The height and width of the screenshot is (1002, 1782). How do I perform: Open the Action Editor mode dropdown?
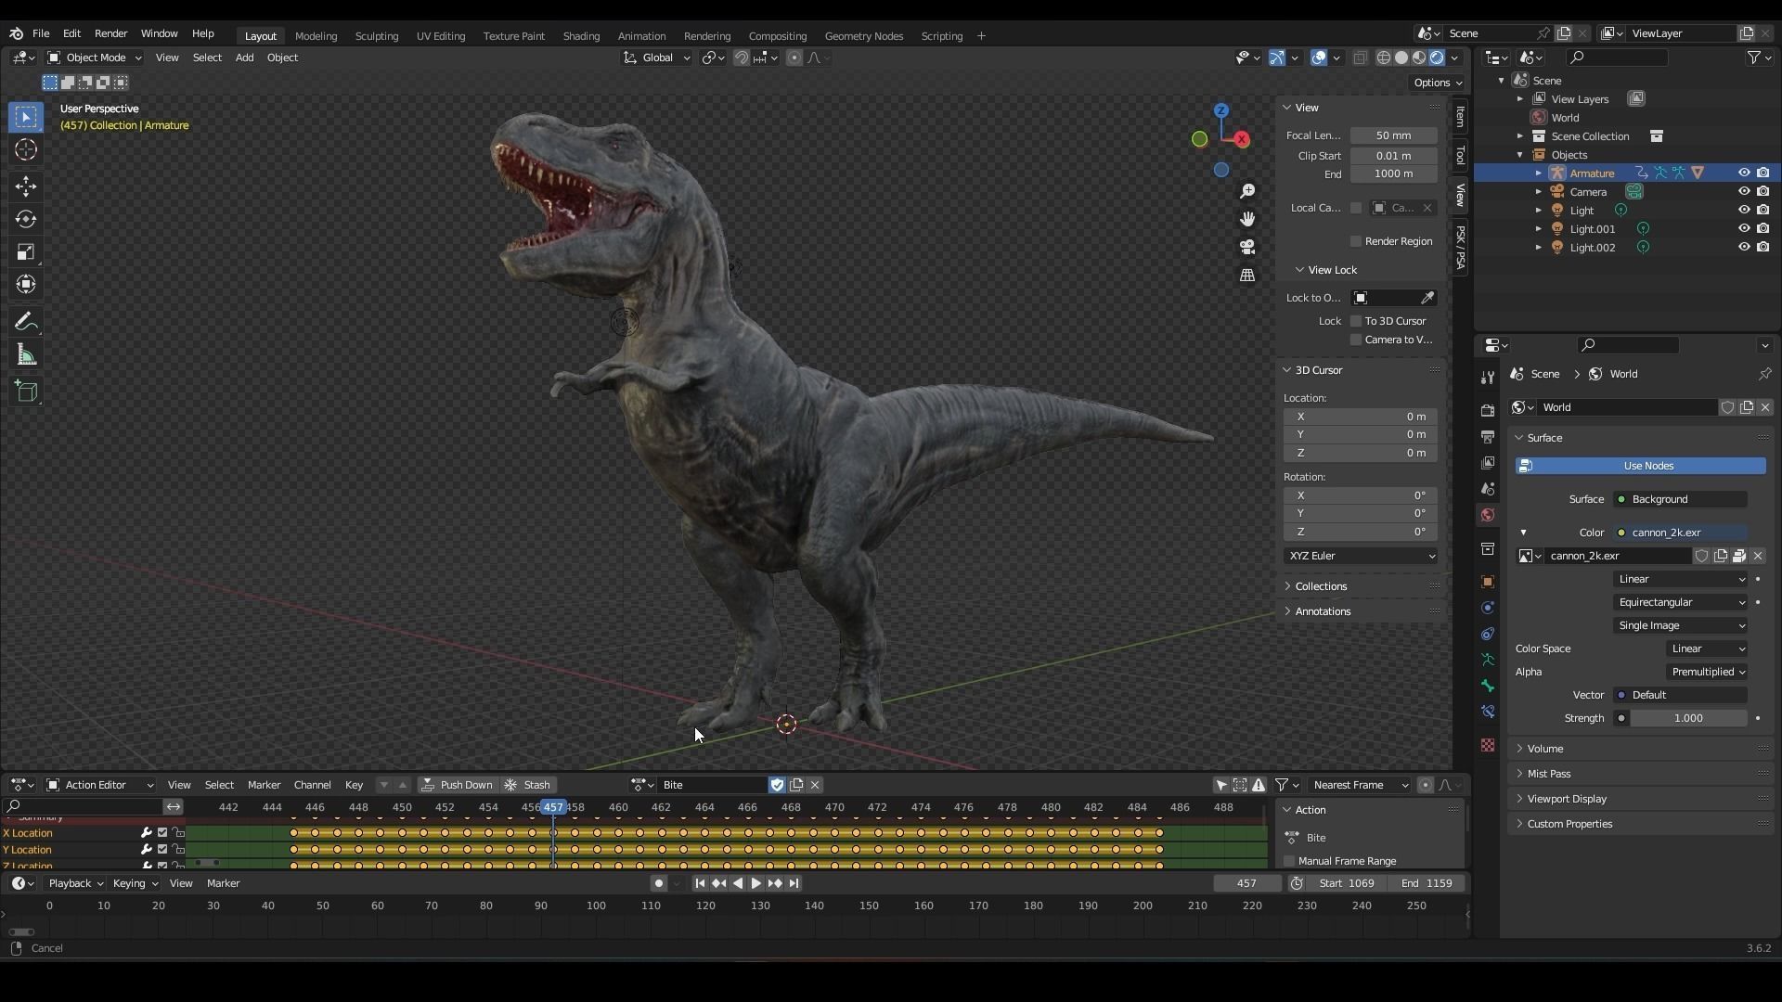pos(99,785)
